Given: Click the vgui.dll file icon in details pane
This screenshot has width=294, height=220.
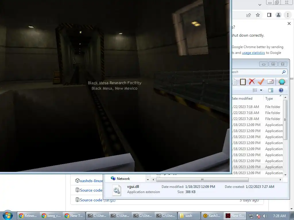Looking at the screenshot, I should click(x=117, y=190).
